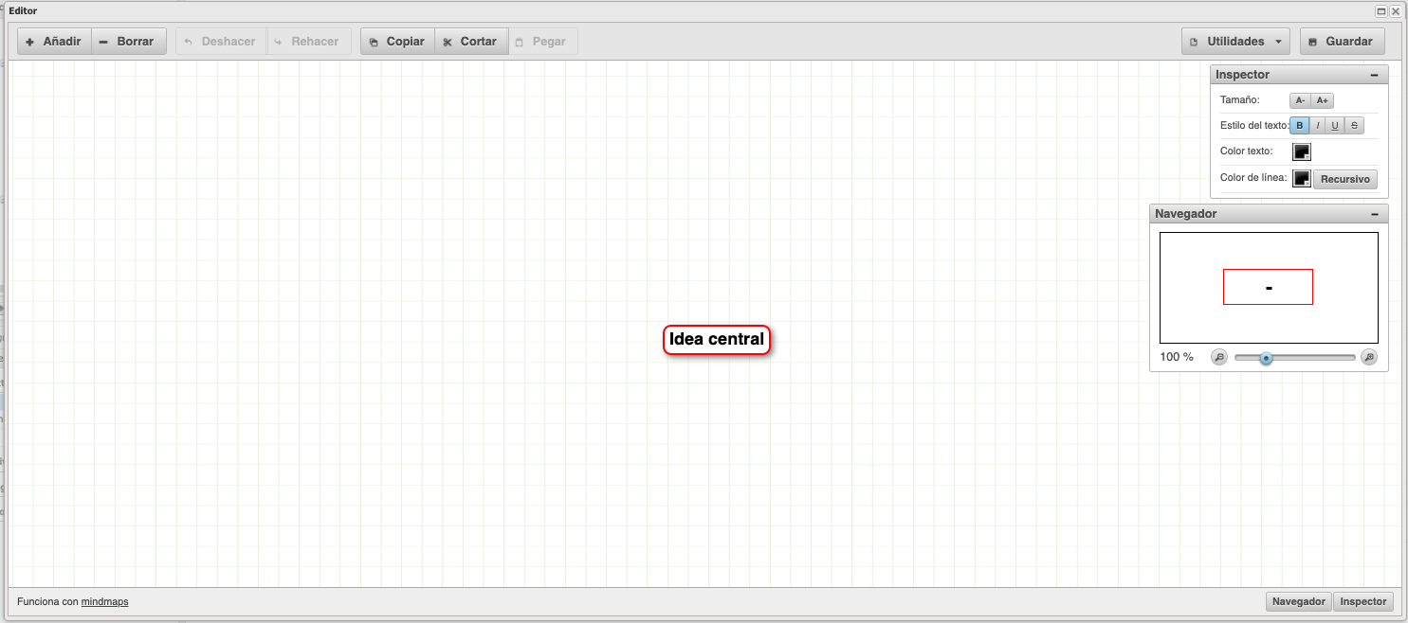Open the Color texto color swatch

(1301, 151)
